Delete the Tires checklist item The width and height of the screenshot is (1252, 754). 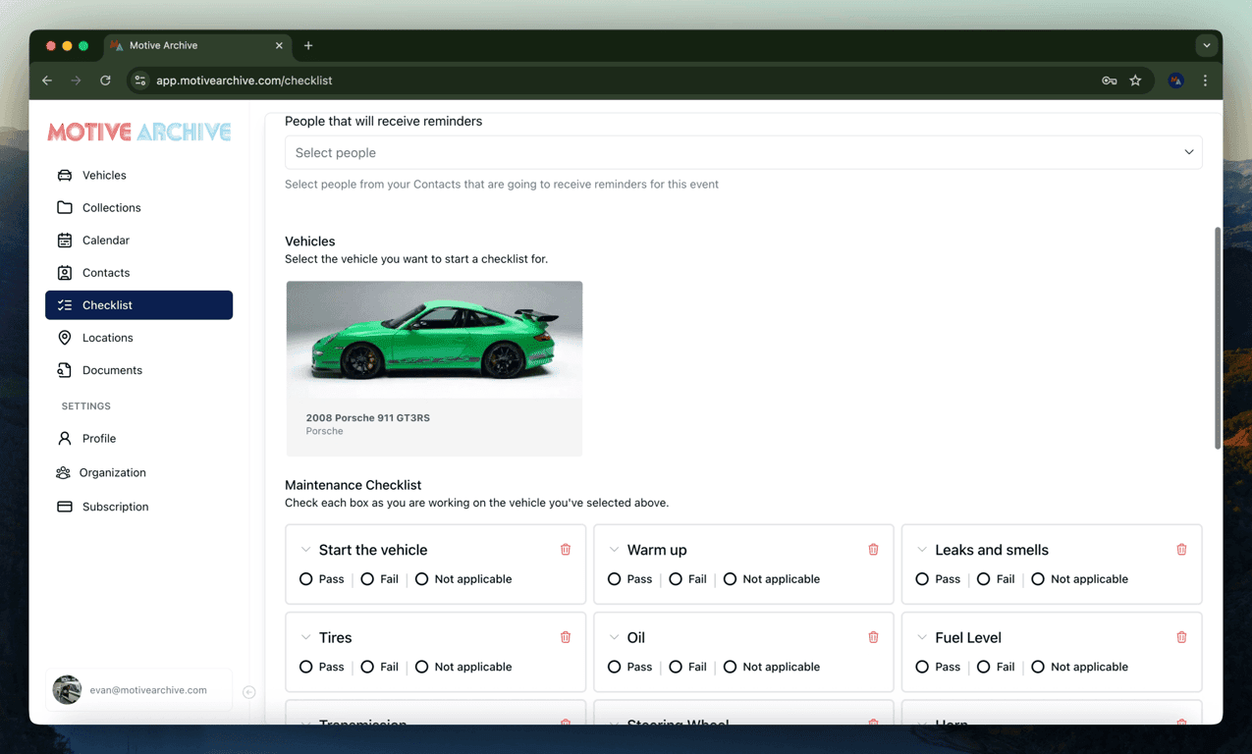tap(566, 637)
